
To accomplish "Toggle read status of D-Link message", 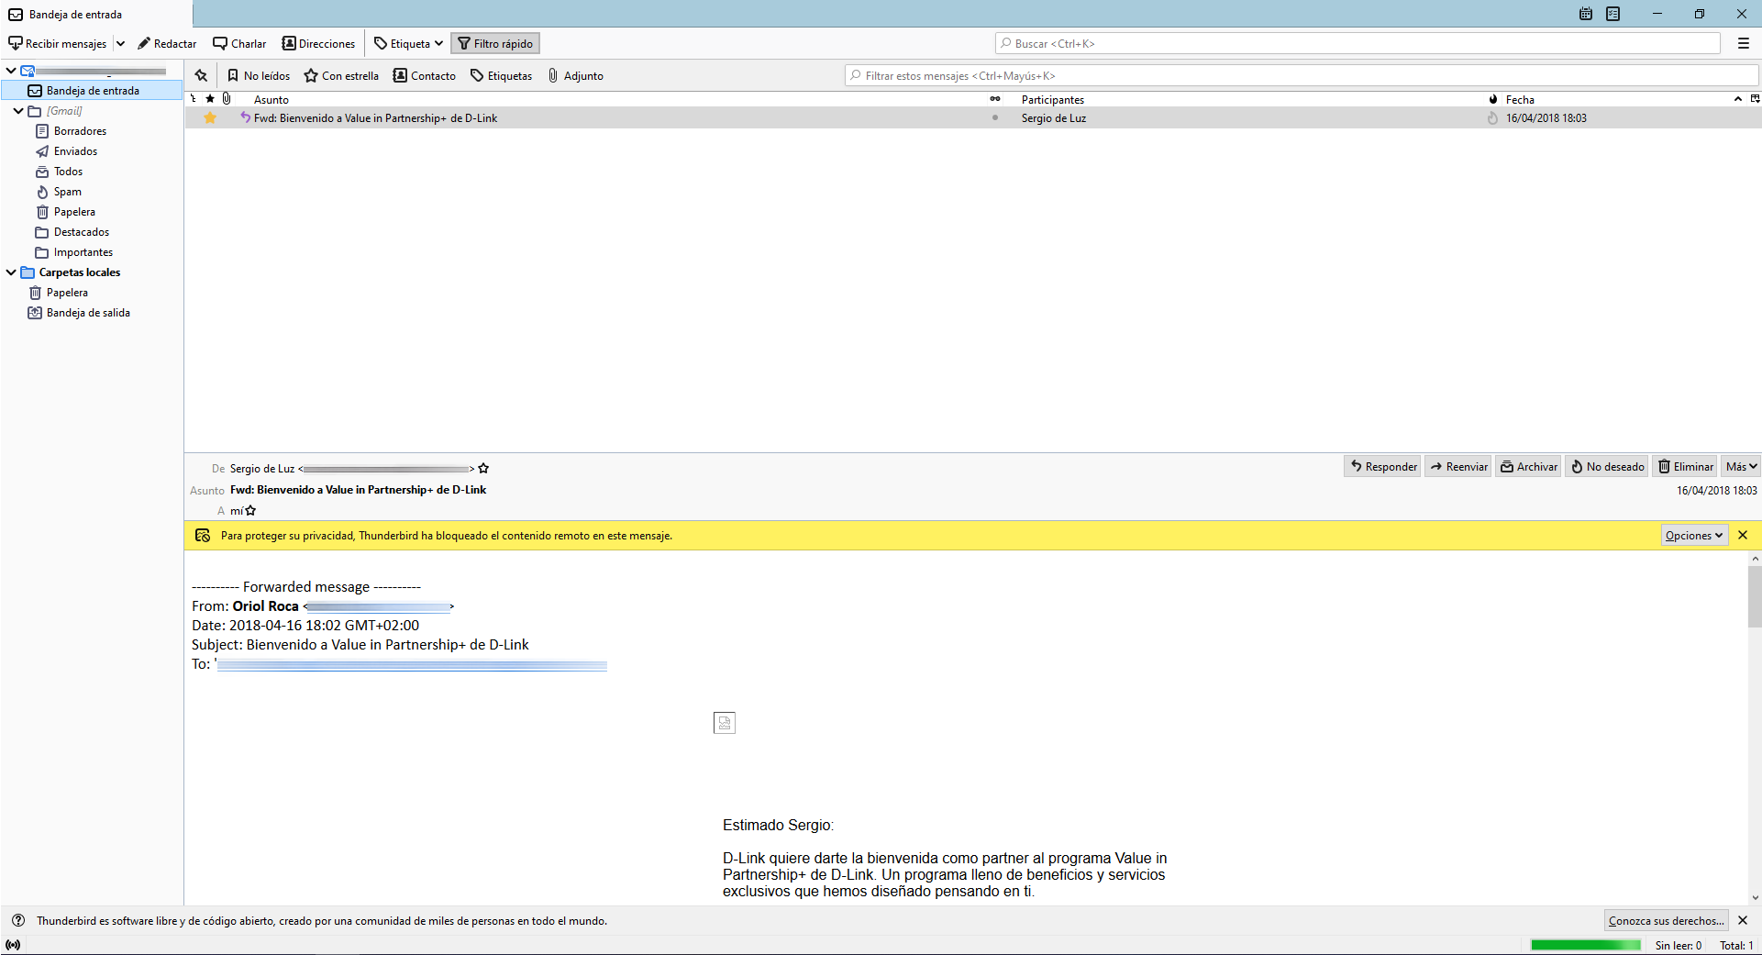I will coord(995,117).
